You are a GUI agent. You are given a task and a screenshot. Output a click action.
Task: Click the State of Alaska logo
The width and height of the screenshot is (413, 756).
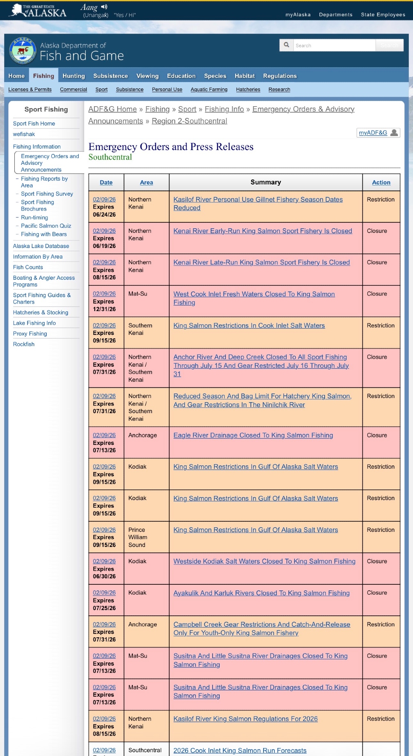pos(39,11)
